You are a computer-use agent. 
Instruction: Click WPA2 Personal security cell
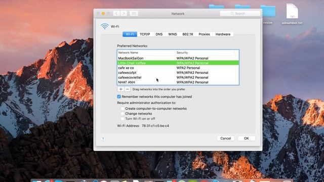pyautogui.click(x=188, y=68)
